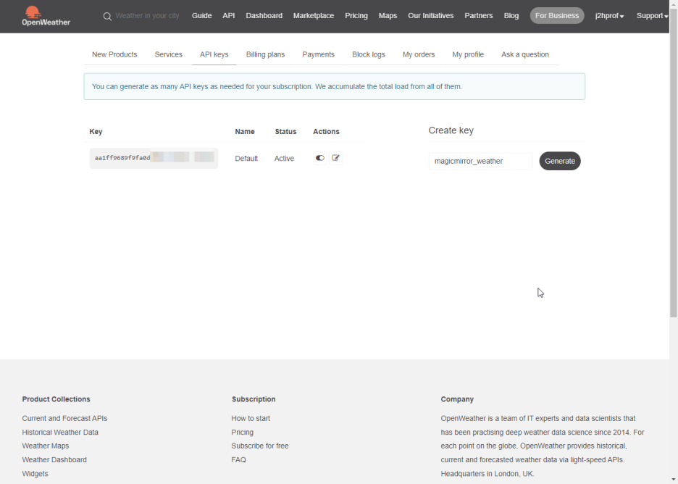Open the Subscribe for free link
The height and width of the screenshot is (484, 678).
point(260,446)
